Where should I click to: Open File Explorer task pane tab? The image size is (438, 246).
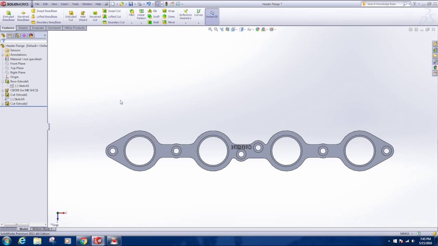coord(435,55)
